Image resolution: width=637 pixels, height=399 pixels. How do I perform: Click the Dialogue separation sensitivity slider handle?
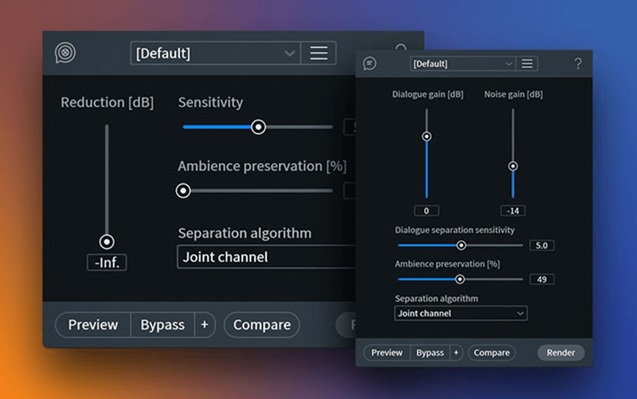tap(461, 245)
